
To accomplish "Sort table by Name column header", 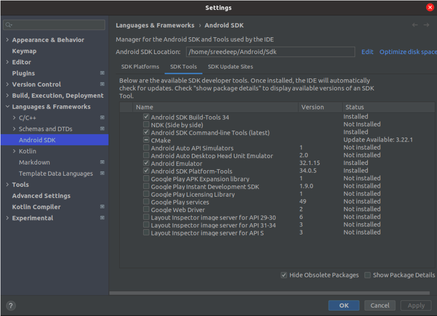I will (x=215, y=107).
